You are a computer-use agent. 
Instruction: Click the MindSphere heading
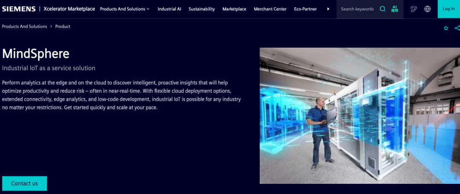[x=36, y=54]
